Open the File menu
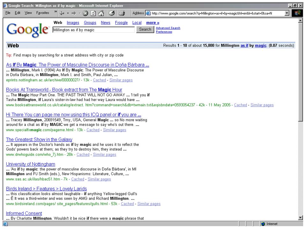 click(8, 13)
